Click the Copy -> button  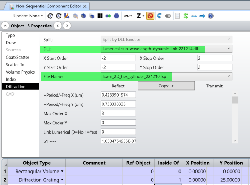click(x=166, y=86)
